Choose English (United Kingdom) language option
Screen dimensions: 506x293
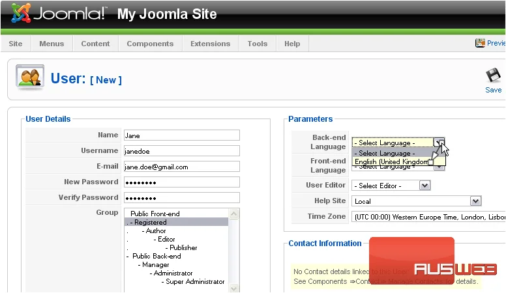click(393, 162)
